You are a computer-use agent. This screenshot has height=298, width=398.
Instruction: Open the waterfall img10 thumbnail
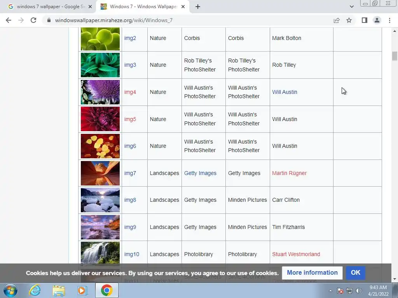tap(100, 253)
